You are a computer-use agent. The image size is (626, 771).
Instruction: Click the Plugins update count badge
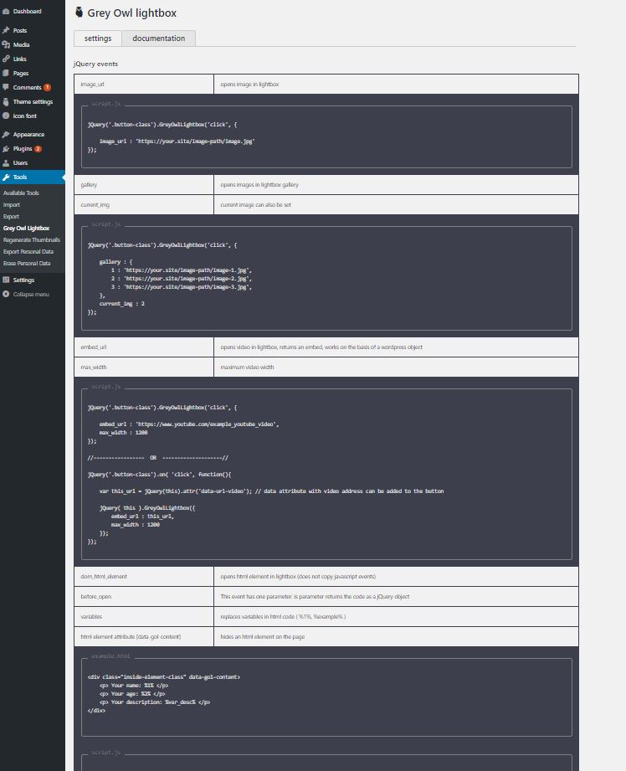click(x=38, y=149)
